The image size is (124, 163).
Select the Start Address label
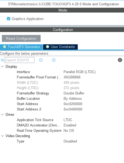pyautogui.click(x=28, y=104)
